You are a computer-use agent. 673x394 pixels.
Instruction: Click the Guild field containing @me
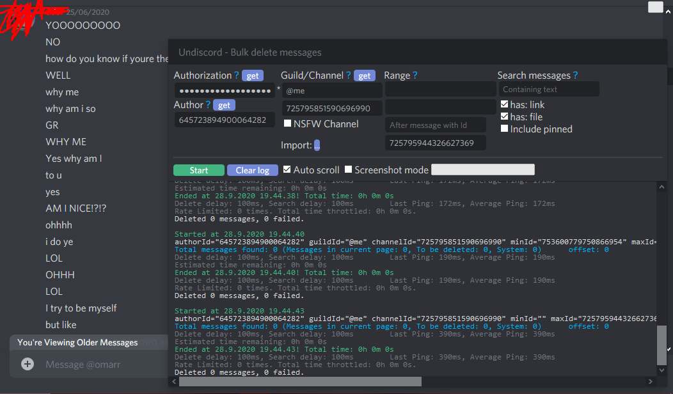tap(332, 91)
